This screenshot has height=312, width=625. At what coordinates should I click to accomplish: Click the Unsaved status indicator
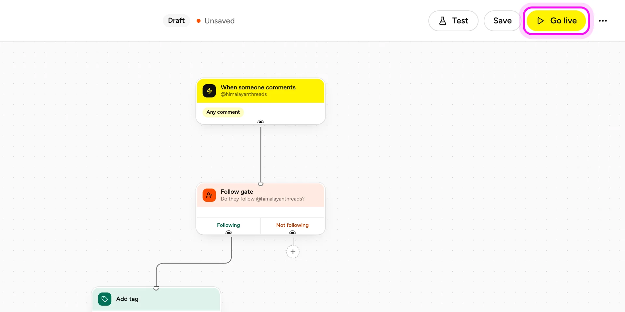coord(215,21)
